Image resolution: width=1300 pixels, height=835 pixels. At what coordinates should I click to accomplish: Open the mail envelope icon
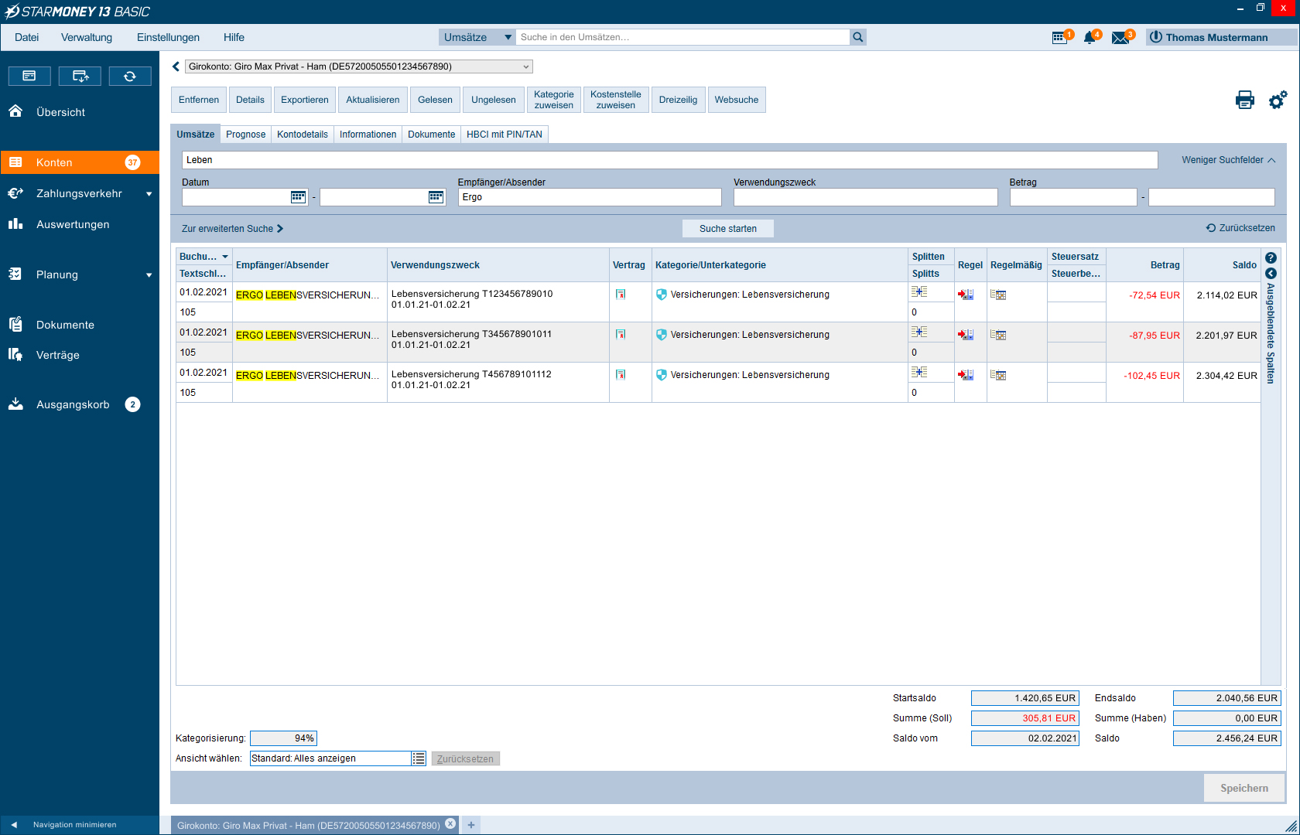[x=1121, y=37]
